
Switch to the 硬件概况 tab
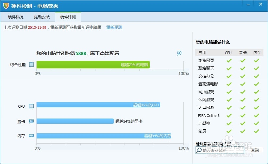point(16,17)
